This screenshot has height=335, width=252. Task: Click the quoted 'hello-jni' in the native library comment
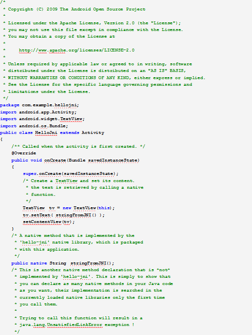click(36, 242)
